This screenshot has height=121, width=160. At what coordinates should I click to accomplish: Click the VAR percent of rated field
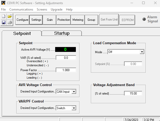66,58
